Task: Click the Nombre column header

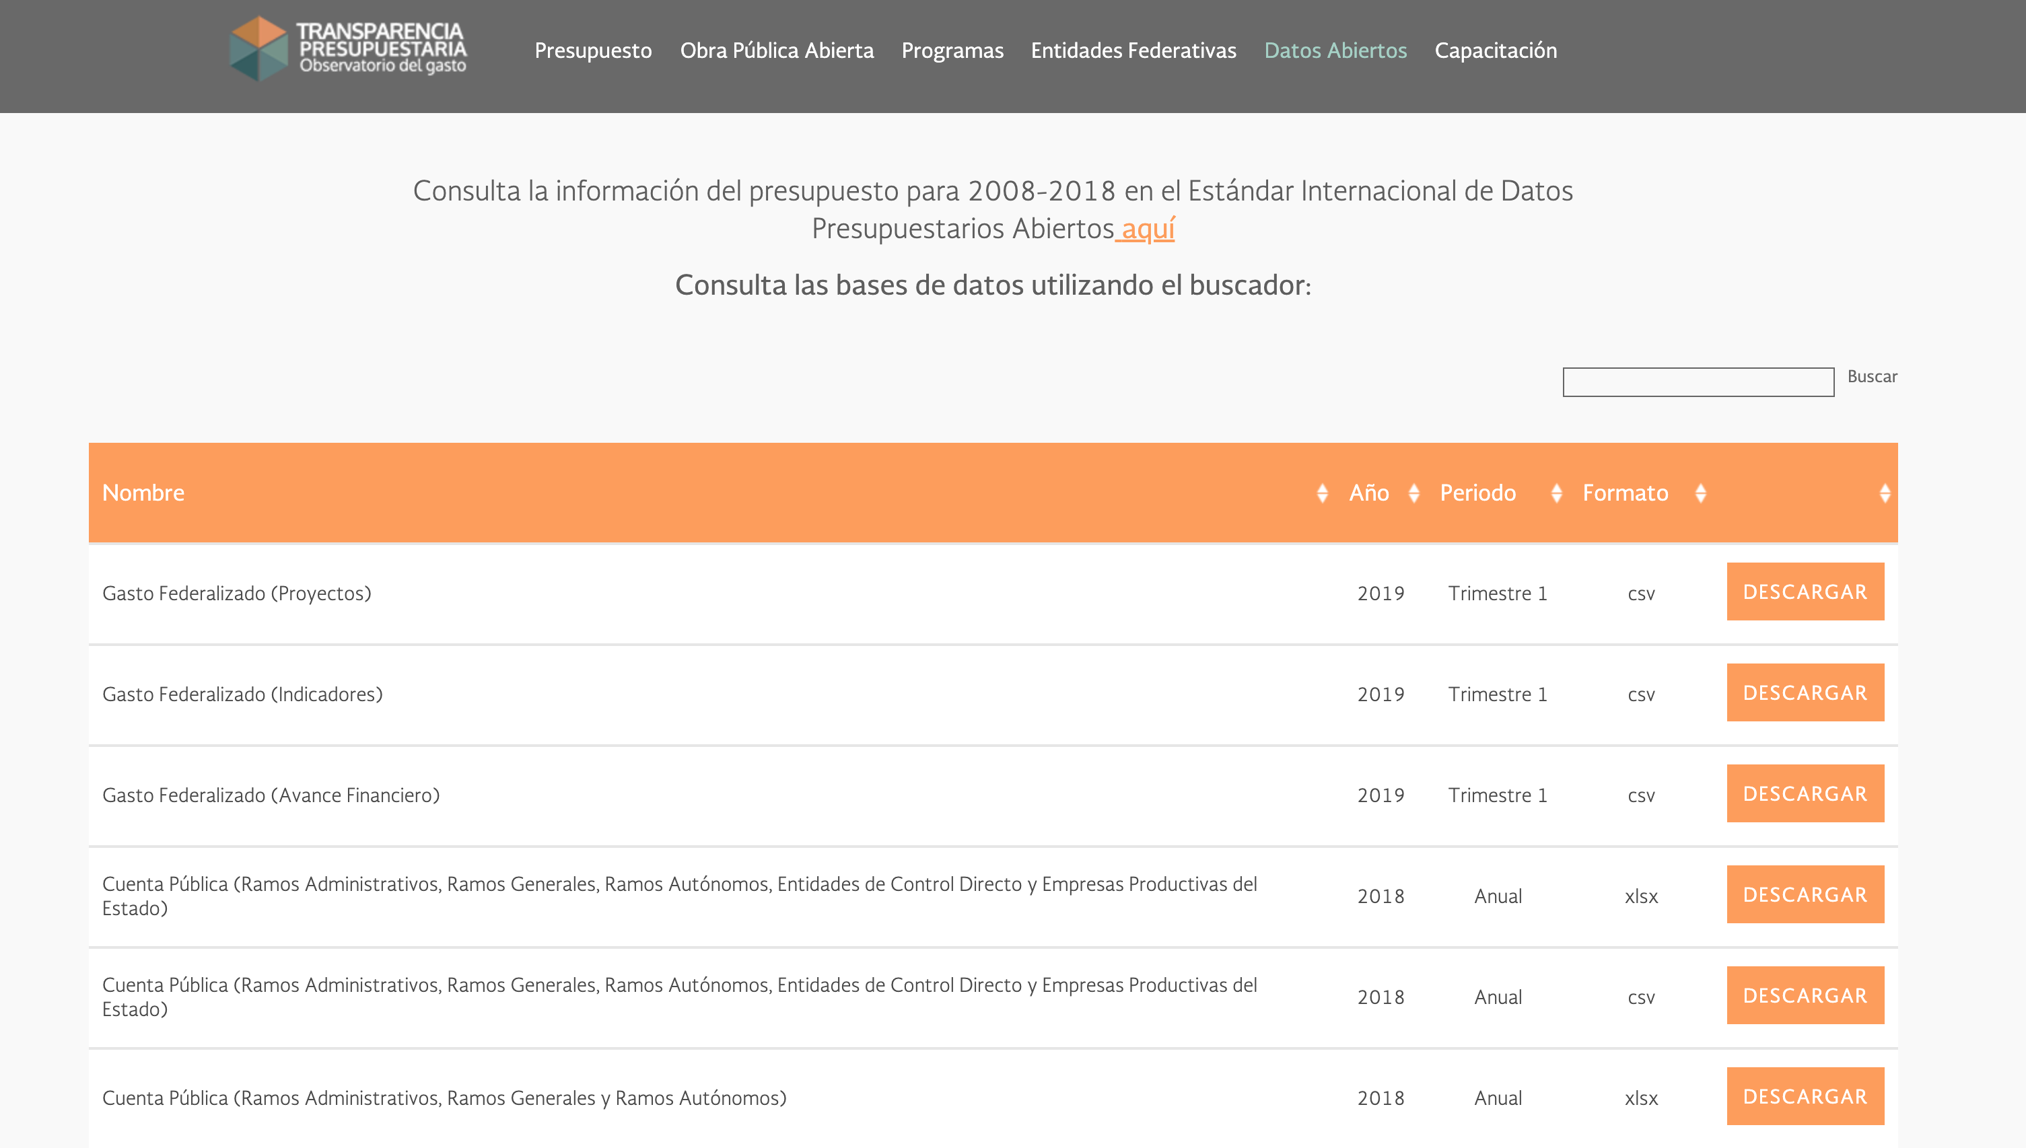Action: point(143,493)
